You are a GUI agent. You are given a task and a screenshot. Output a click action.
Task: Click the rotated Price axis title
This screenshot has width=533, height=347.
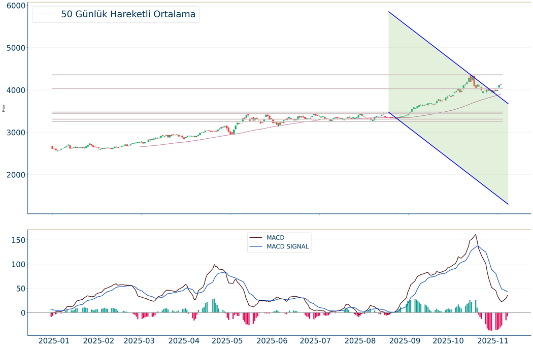click(x=5, y=108)
